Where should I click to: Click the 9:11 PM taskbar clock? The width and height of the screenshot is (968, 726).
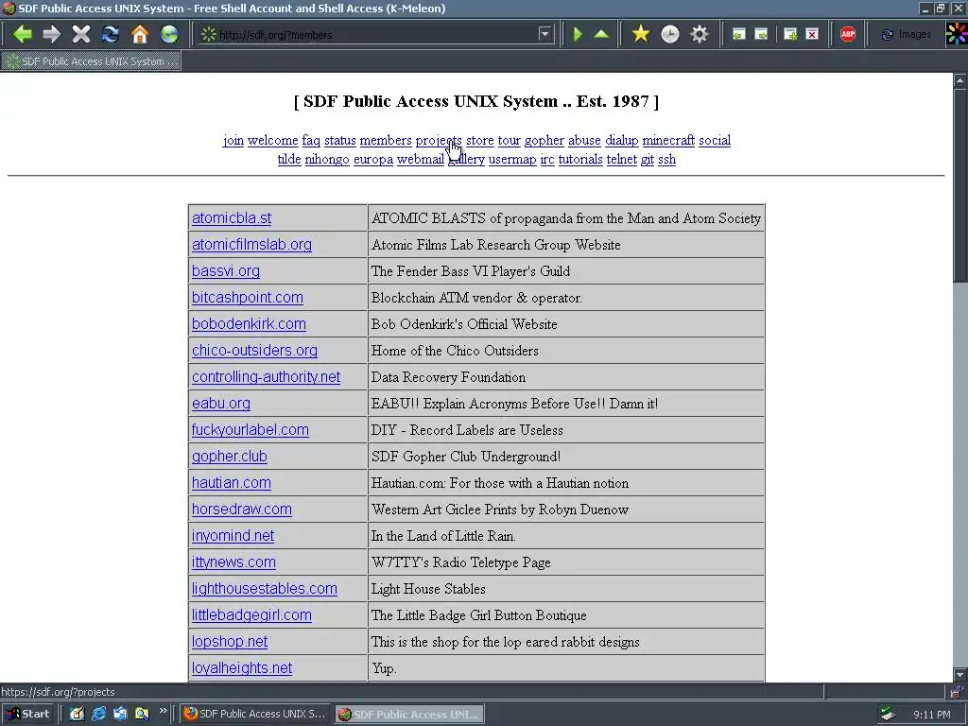(x=932, y=715)
